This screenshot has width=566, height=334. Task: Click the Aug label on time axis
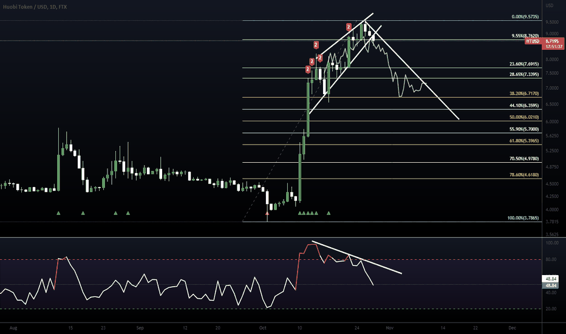pyautogui.click(x=13, y=328)
